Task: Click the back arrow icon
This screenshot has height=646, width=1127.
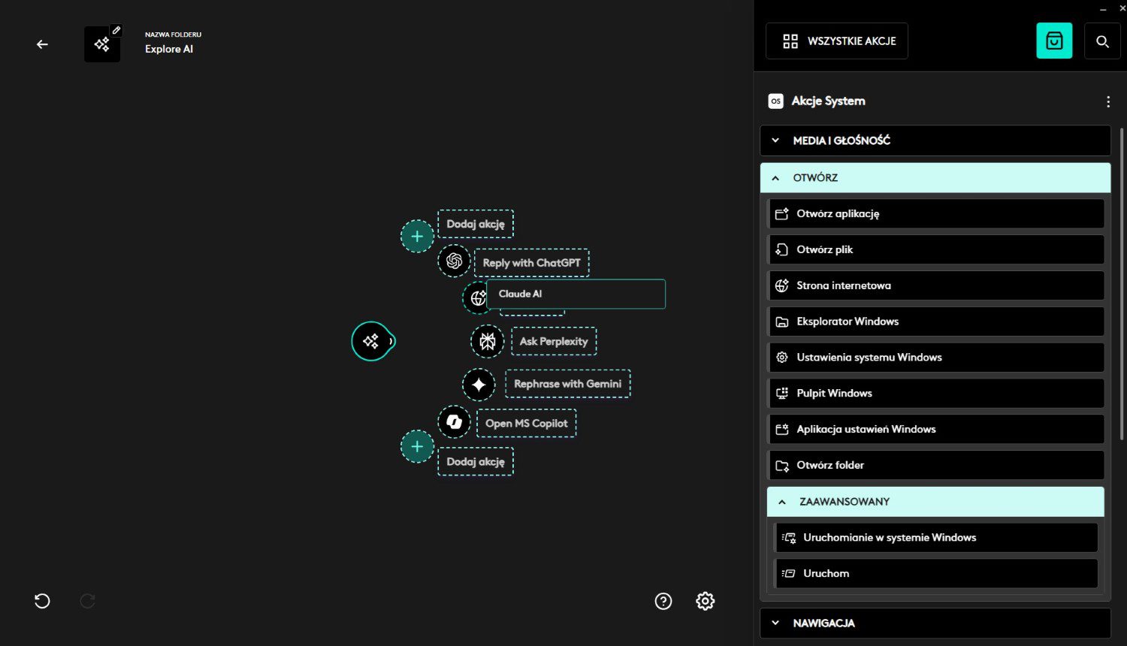Action: (x=42, y=44)
